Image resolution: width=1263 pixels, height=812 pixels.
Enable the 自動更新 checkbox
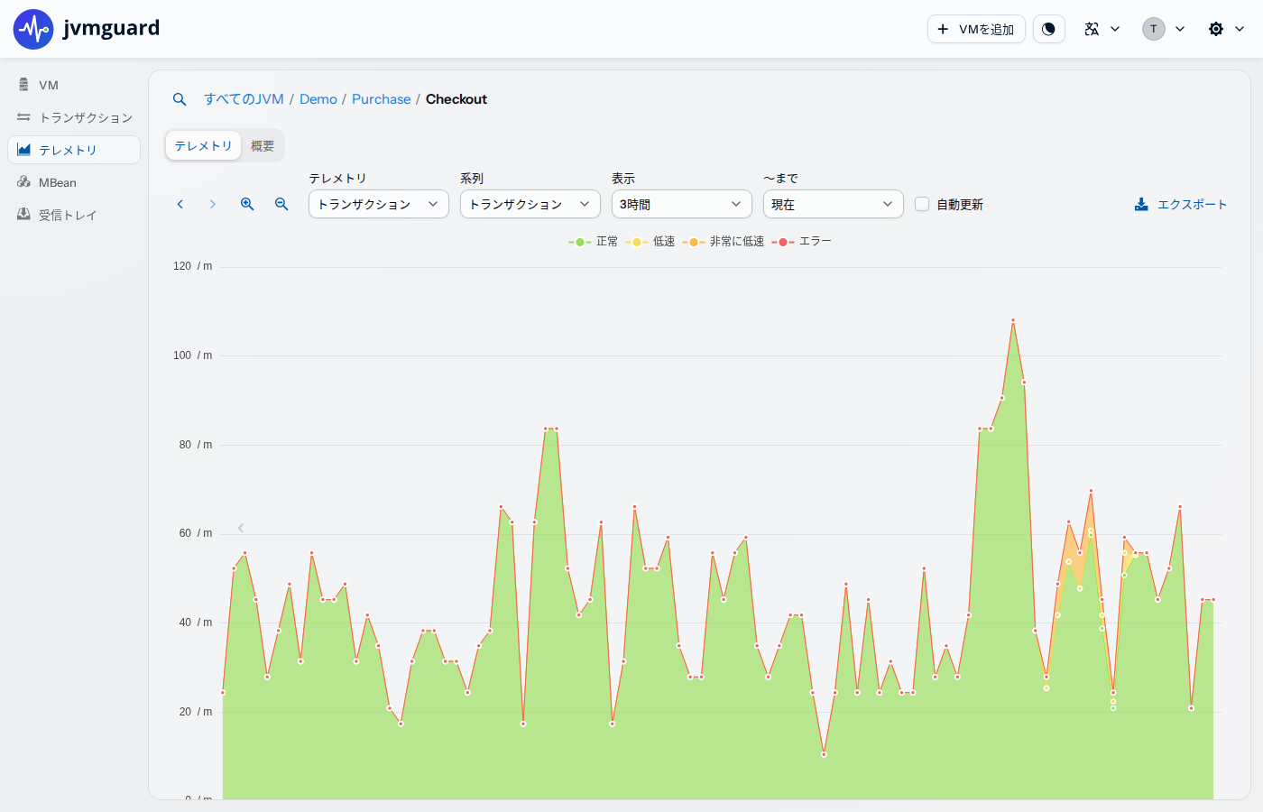922,204
